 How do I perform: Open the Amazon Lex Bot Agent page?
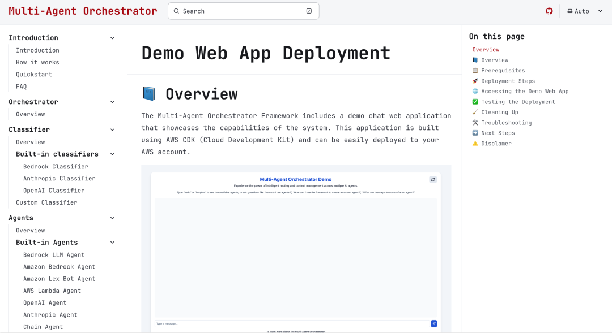click(x=59, y=279)
